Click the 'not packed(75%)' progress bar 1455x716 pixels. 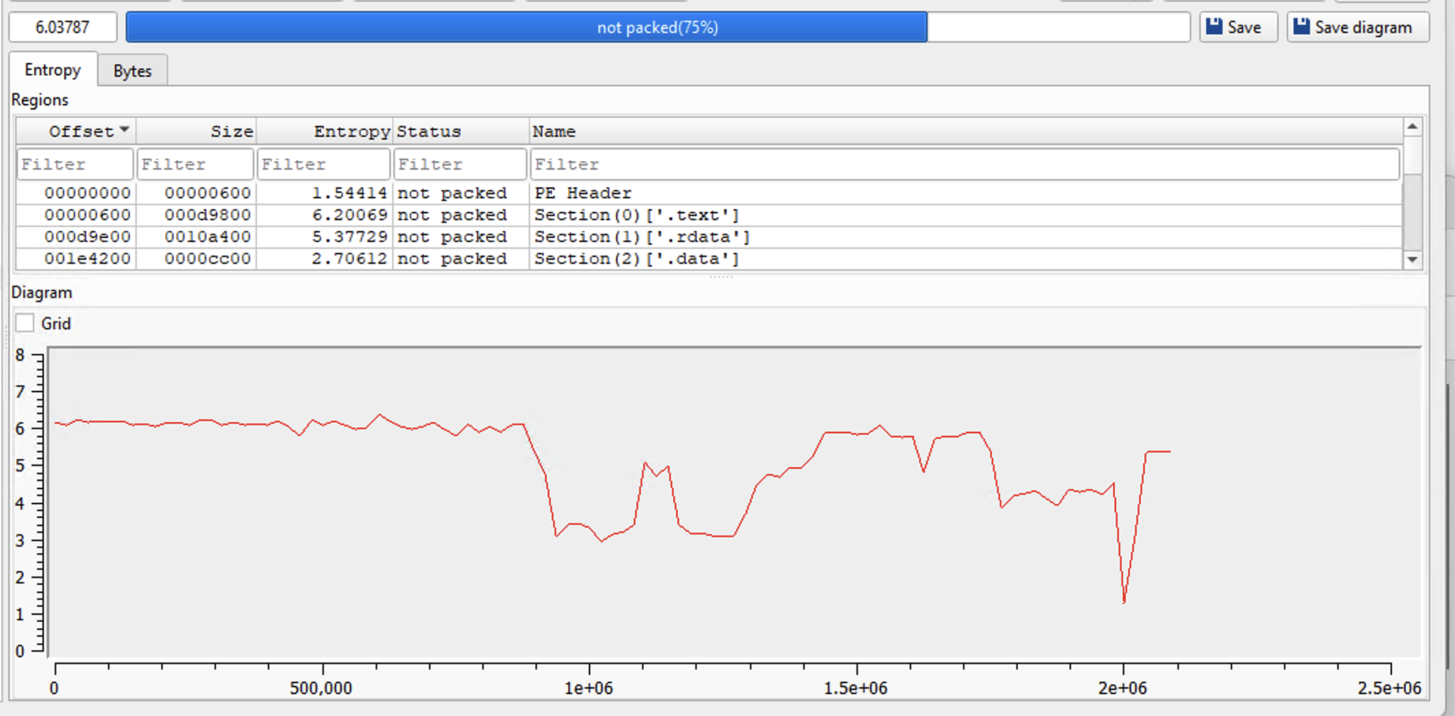657,27
